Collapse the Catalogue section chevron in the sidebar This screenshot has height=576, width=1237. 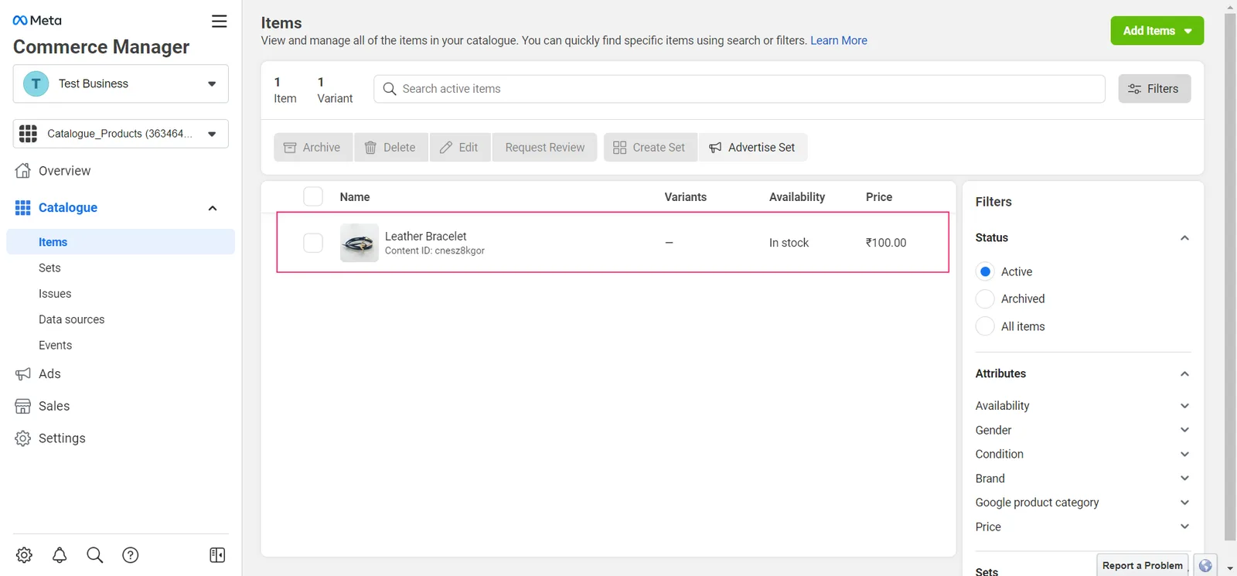[x=213, y=208]
